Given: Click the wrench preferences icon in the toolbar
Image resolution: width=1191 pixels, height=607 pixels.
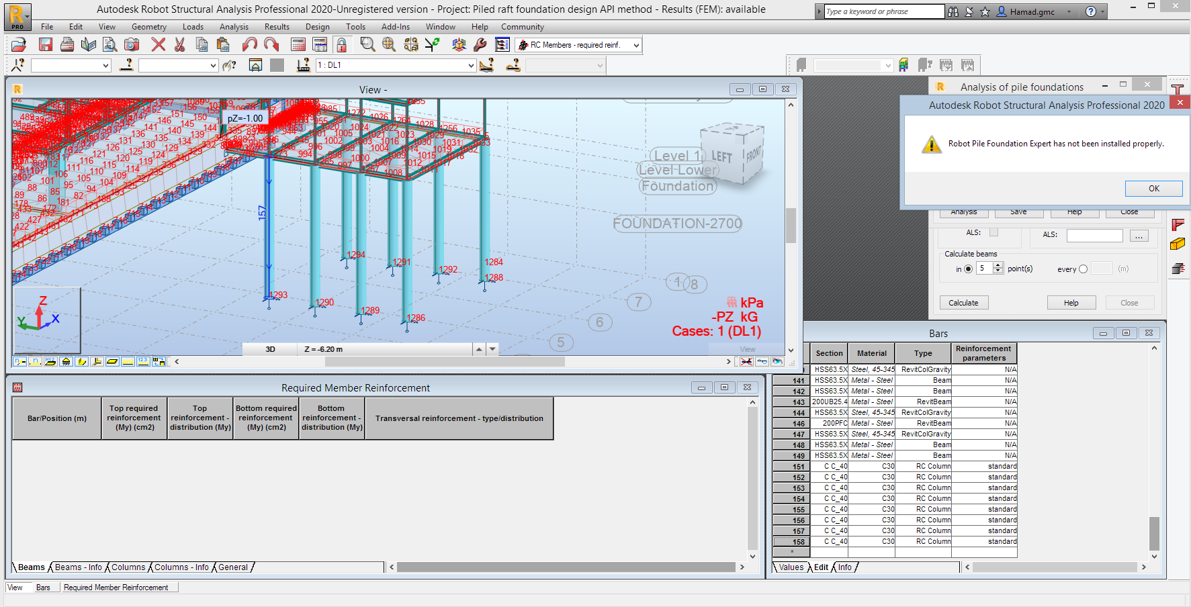Looking at the screenshot, I should (x=480, y=44).
